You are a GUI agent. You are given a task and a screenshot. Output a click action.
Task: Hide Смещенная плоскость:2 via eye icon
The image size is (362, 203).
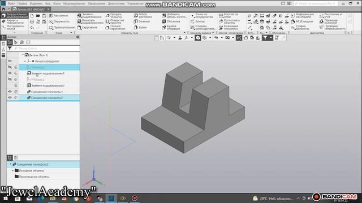pos(10,98)
